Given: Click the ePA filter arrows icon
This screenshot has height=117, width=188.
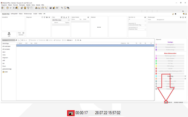Looking at the screenshot, I should [x=9, y=34].
